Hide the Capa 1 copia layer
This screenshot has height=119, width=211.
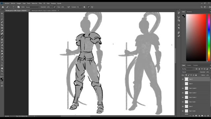tap(183, 111)
